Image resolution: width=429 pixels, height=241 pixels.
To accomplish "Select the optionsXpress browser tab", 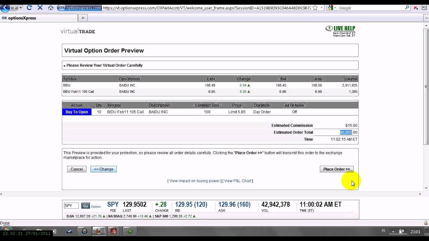I will (39, 18).
